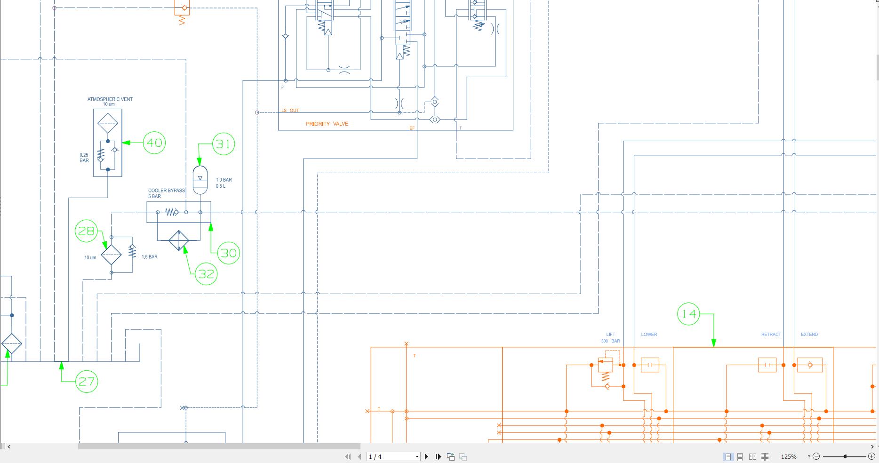Click the 125% zoom value text
The width and height of the screenshot is (879, 463).
point(789,457)
